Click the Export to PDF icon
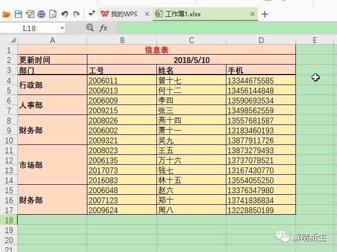This screenshot has width=337, height=252. pyautogui.click(x=30, y=14)
